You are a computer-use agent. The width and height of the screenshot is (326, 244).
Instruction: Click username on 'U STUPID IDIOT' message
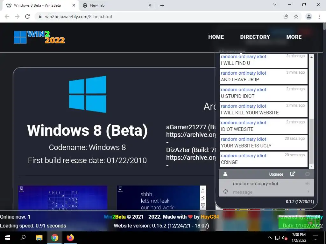click(244, 90)
